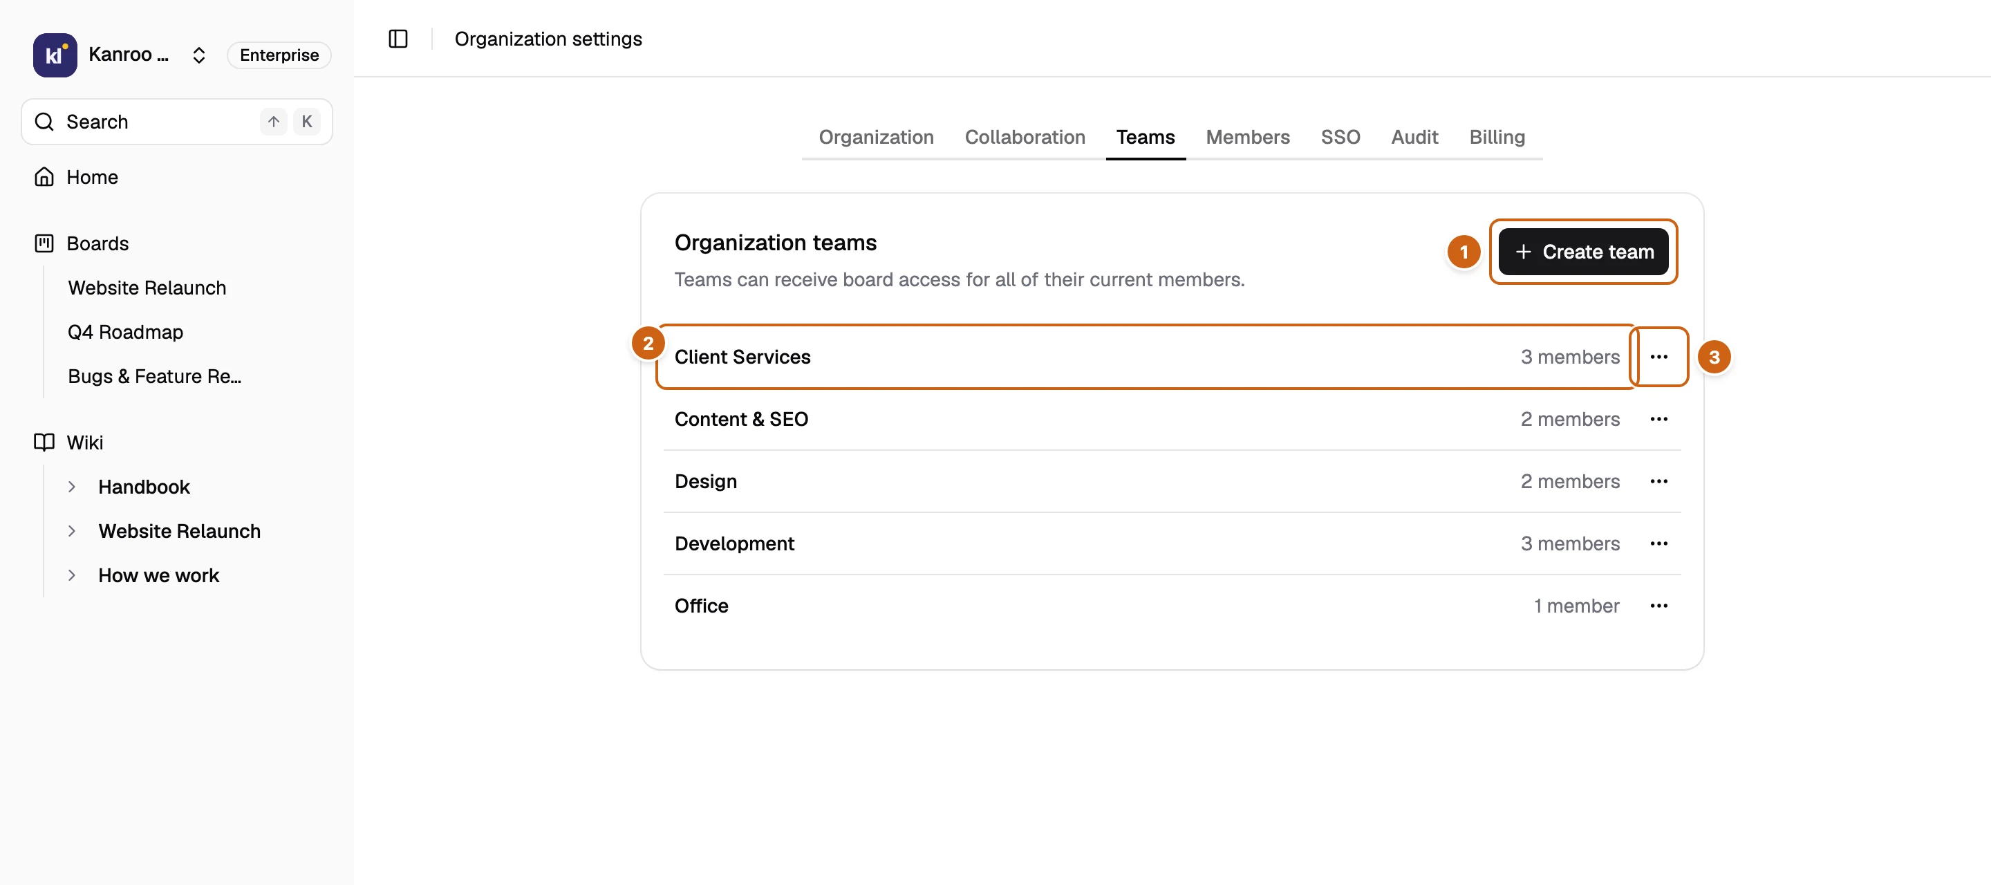Open Website Relaunch wiki page
This screenshot has height=885, width=1991.
[179, 531]
